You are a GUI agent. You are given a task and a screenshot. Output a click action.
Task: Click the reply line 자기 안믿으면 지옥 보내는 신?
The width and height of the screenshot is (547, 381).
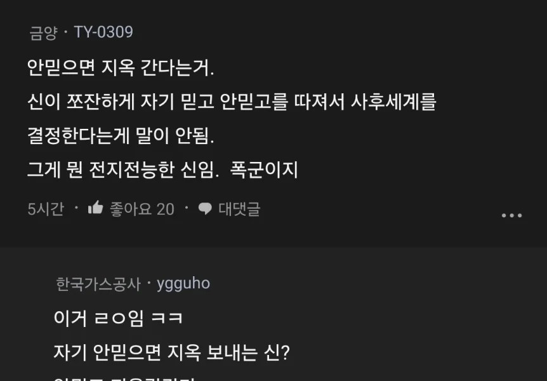coord(171,352)
